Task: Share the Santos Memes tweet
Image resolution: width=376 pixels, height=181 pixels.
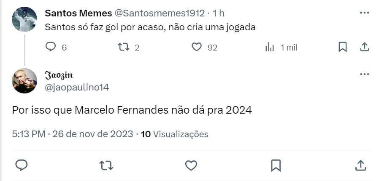Action: click(364, 47)
